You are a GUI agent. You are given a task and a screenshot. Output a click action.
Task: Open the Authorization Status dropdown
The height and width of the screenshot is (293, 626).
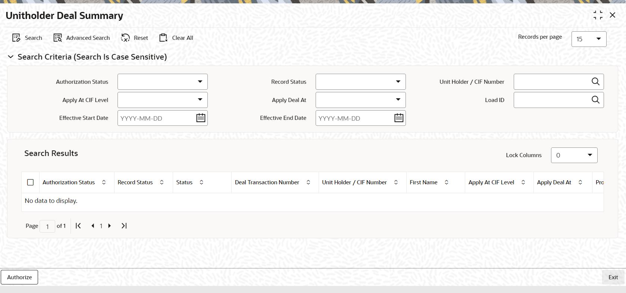(x=162, y=82)
